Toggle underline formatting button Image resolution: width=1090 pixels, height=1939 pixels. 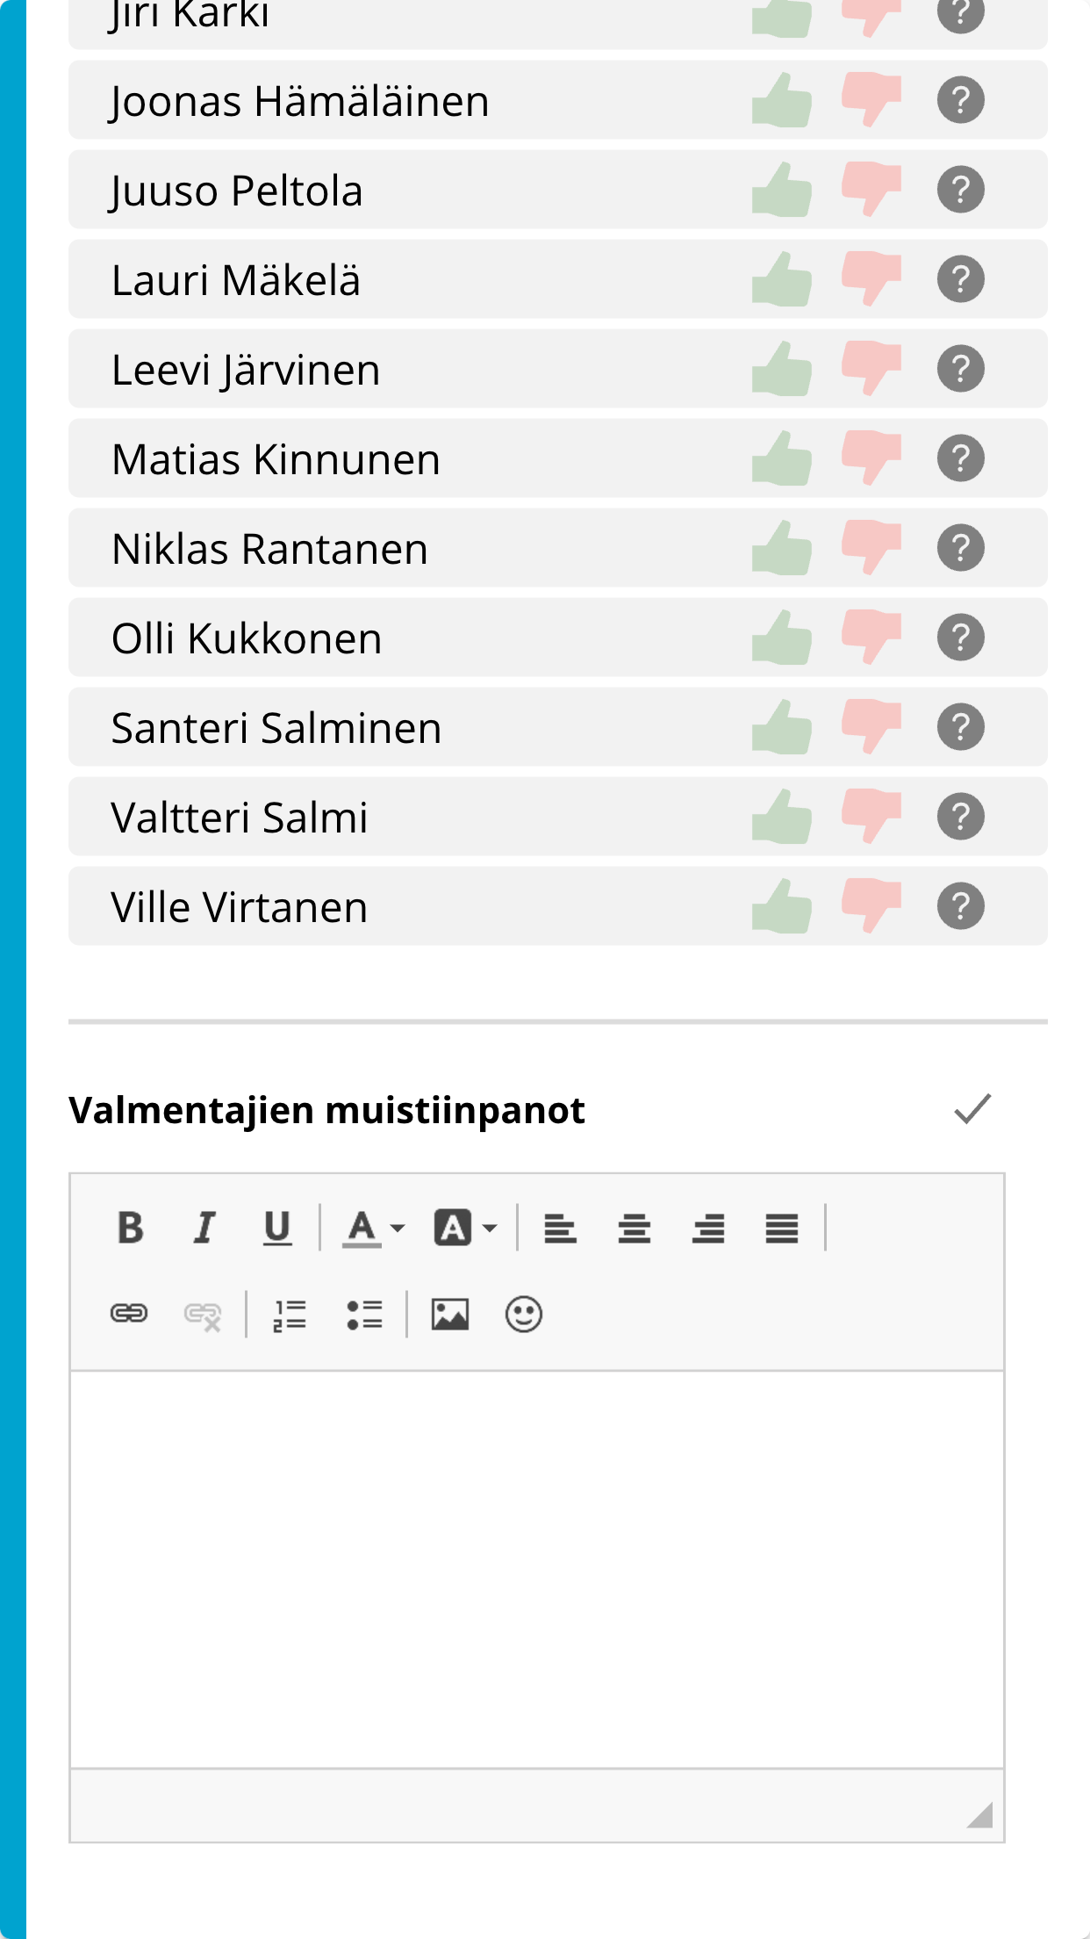click(277, 1228)
